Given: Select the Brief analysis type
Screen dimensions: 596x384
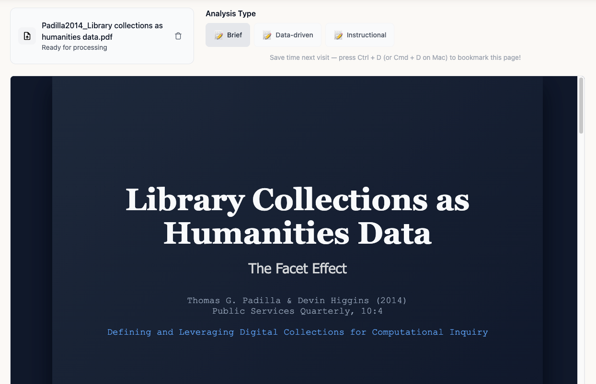Looking at the screenshot, I should pos(228,34).
